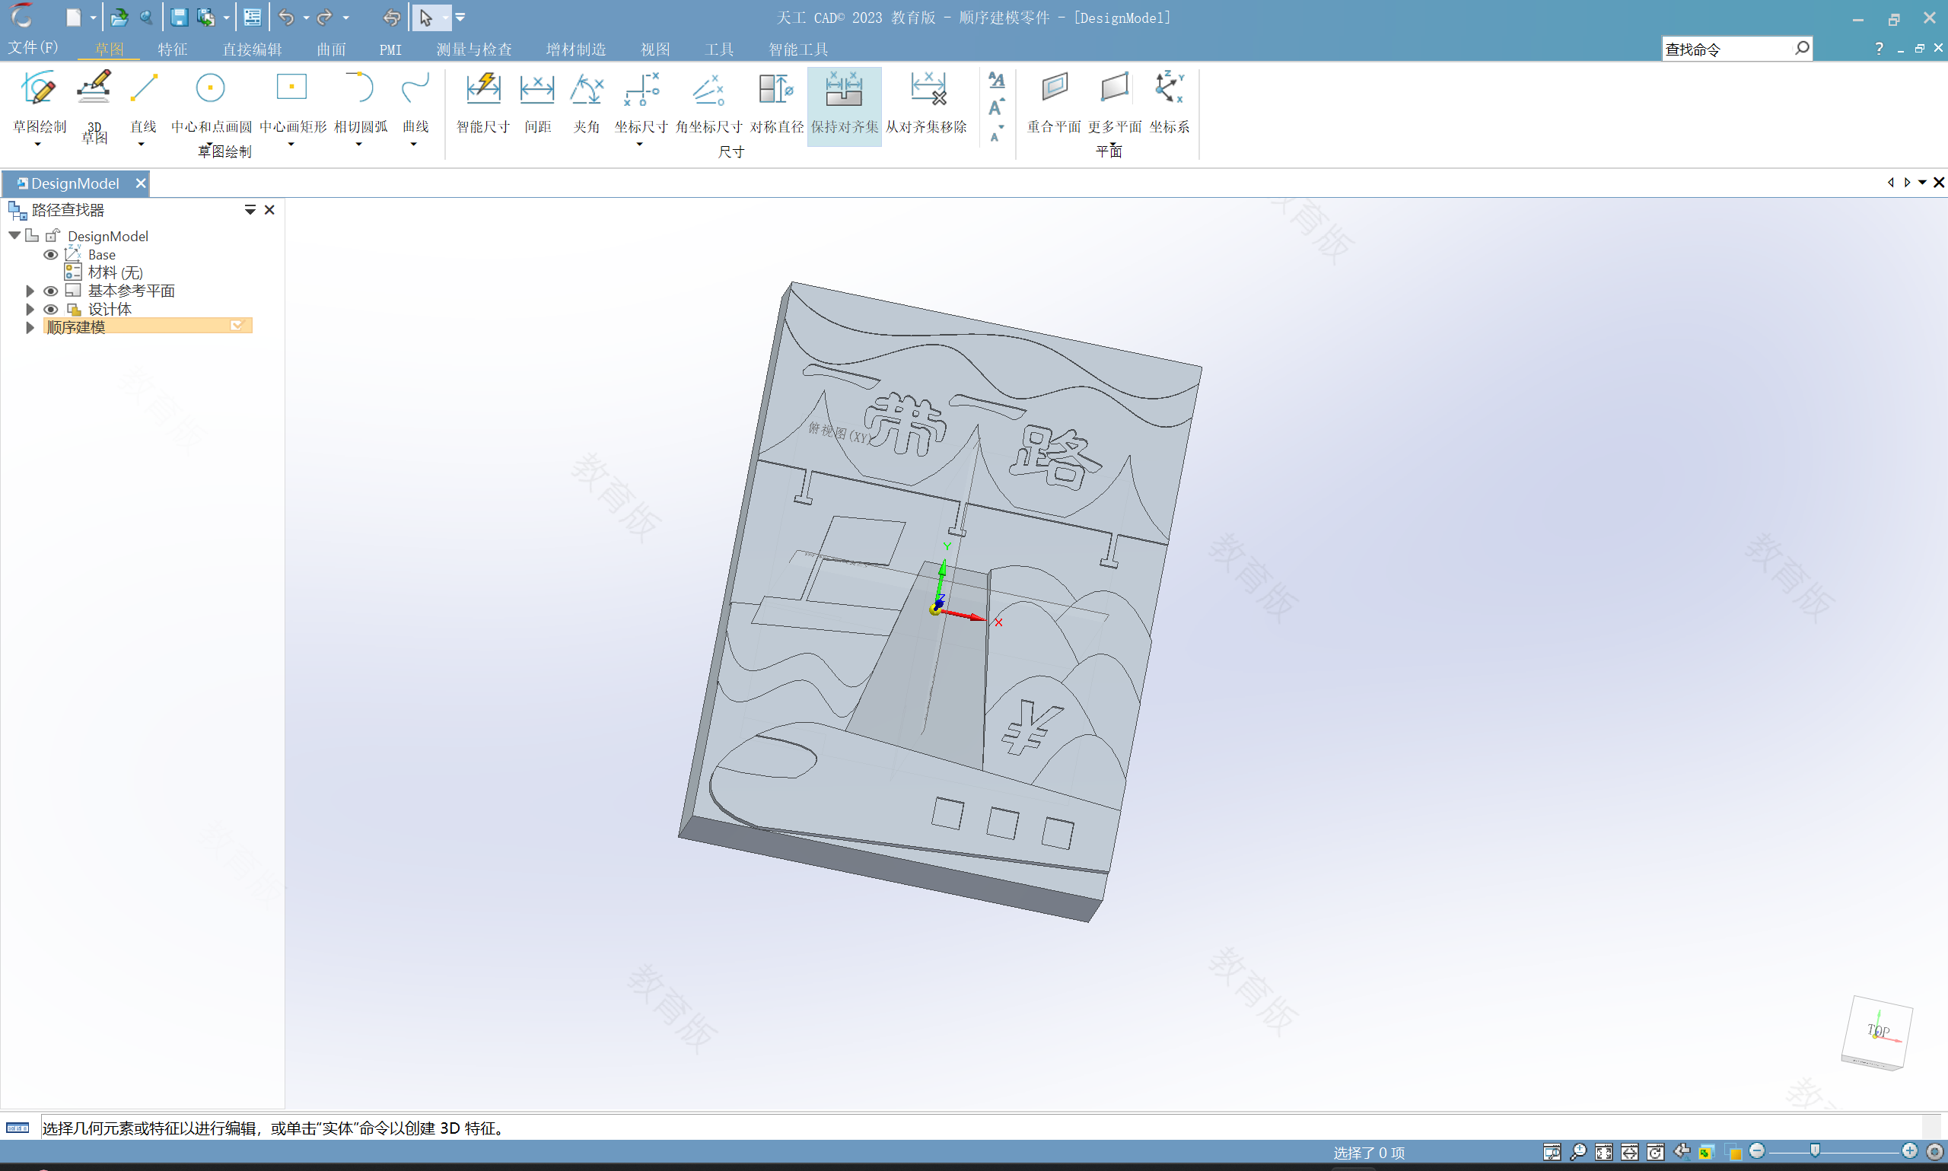This screenshot has width=1948, height=1171.
Task: Close the DesignModel document tab
Action: pyautogui.click(x=141, y=183)
